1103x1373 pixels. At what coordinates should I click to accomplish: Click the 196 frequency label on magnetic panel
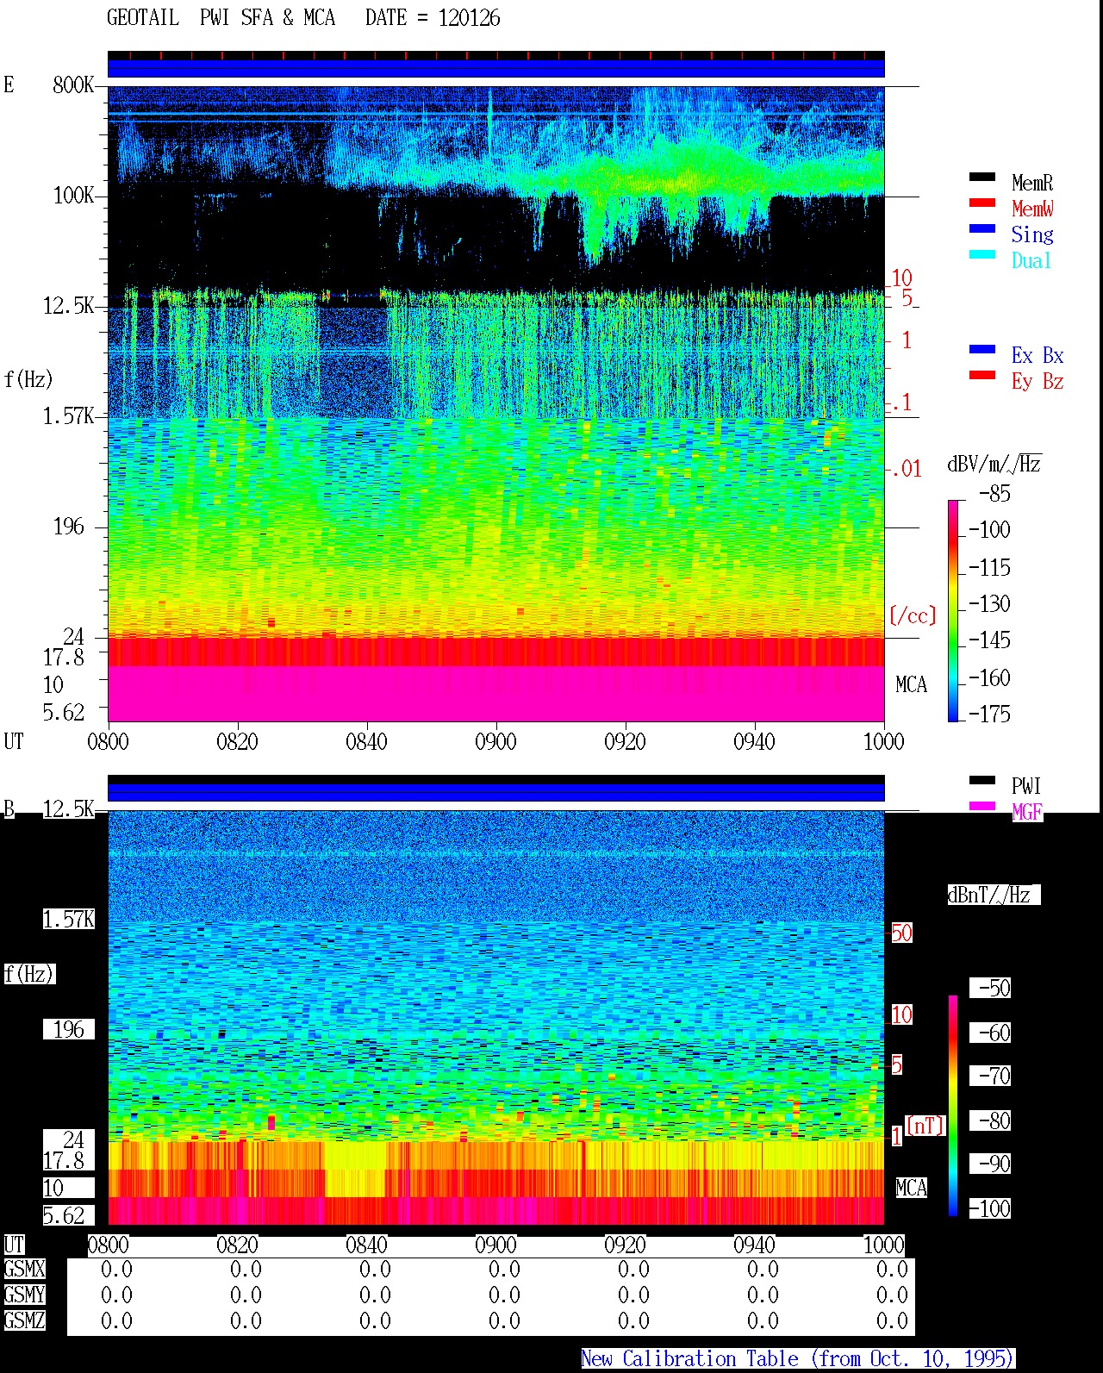pos(69,1029)
